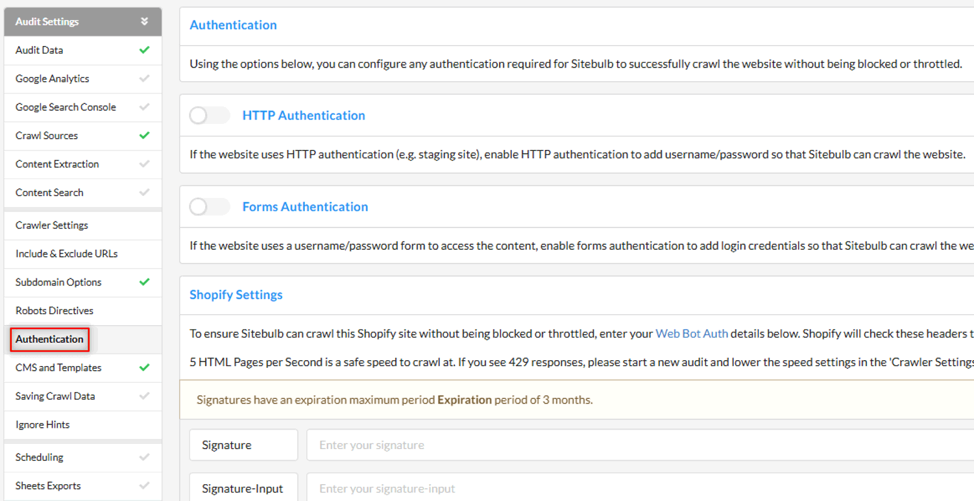Image resolution: width=974 pixels, height=501 pixels.
Task: Collapse Audit Settings using the double chevron
Action: click(144, 21)
